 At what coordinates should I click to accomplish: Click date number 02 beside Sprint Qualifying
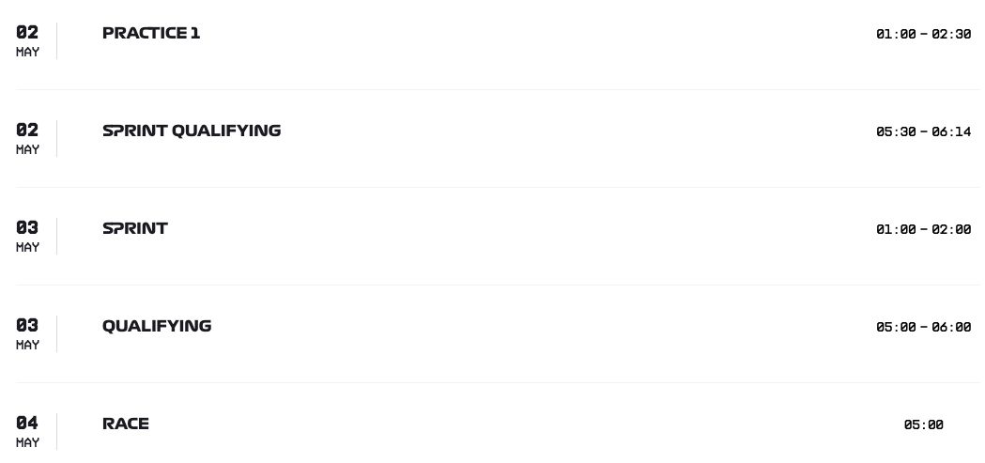27,130
